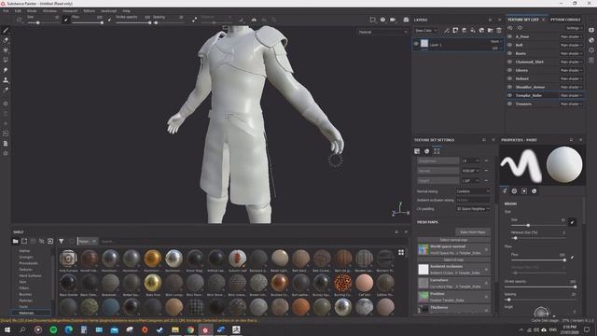The image size is (597, 336).
Task: Select the Material properties icon
Action: (x=535, y=190)
